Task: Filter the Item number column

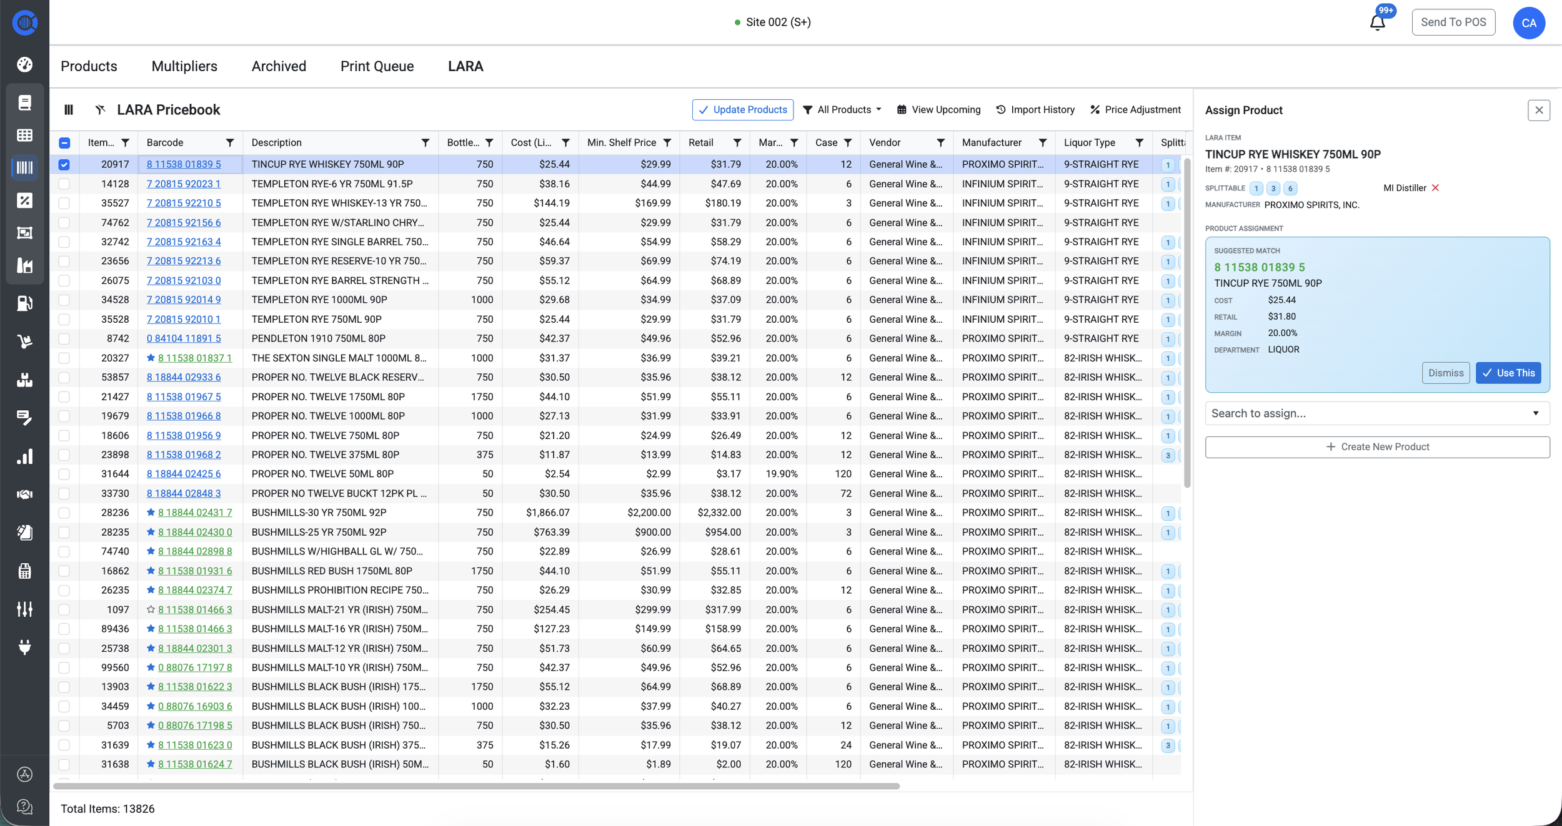Action: (125, 142)
